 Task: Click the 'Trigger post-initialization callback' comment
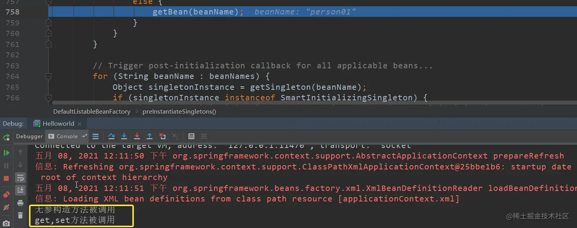pyautogui.click(x=263, y=66)
